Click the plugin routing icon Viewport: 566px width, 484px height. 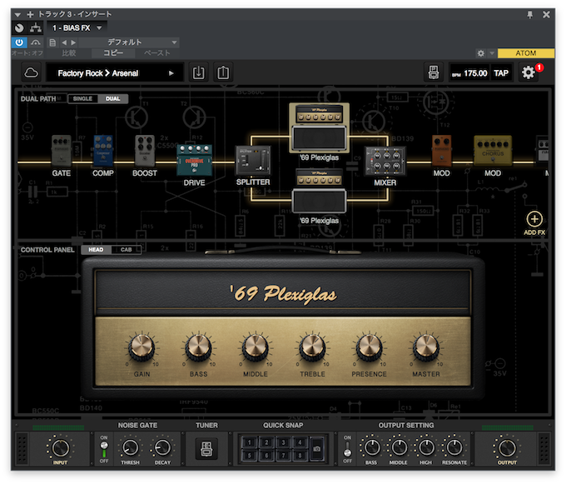pyautogui.click(x=35, y=27)
